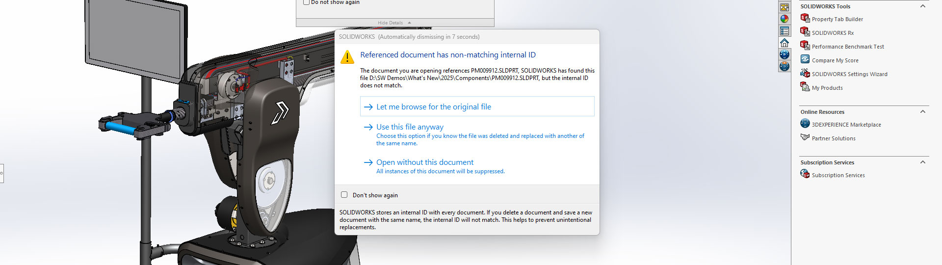Open the View Palette tab at the top of the task pane
The height and width of the screenshot is (265, 942).
click(x=785, y=7)
